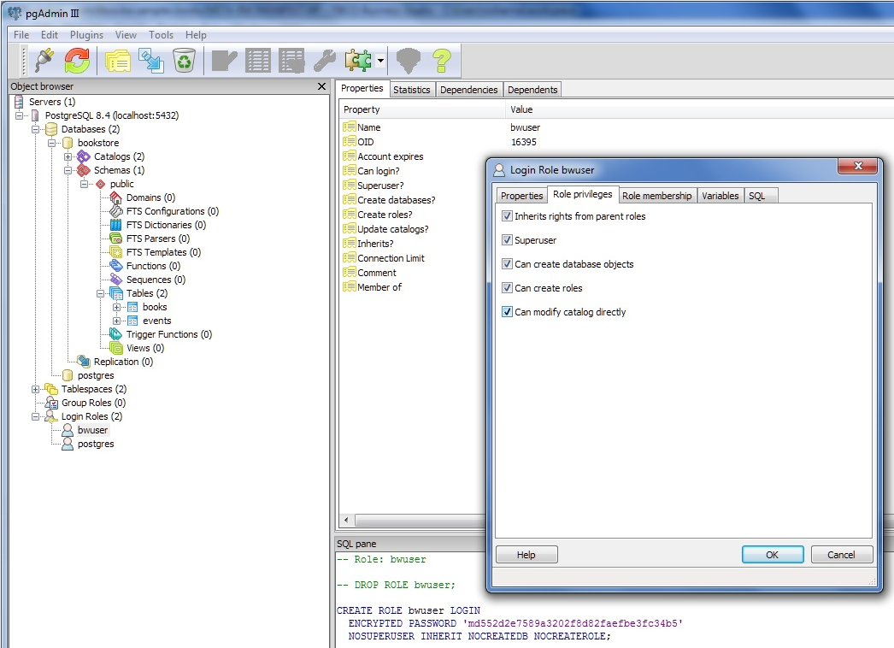Image resolution: width=894 pixels, height=648 pixels.
Task: Expand the Catalogs (2) node
Action: click(68, 156)
